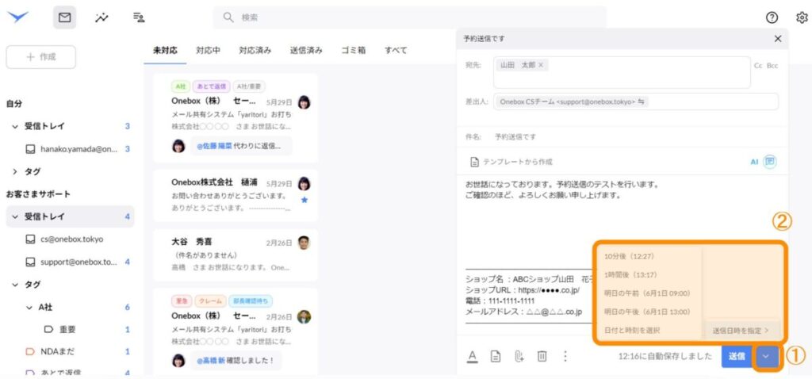
Task: Click the attach file icon
Action: pos(519,356)
